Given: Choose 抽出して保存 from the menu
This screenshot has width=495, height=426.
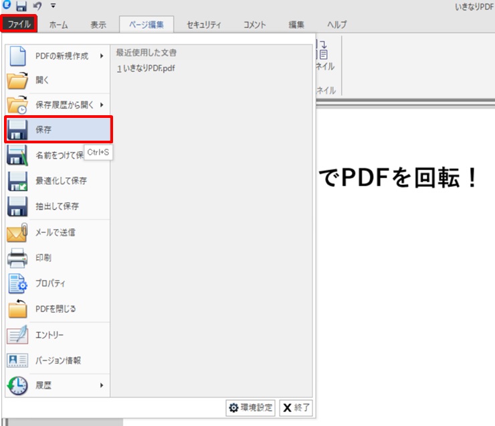Looking at the screenshot, I should coord(57,206).
